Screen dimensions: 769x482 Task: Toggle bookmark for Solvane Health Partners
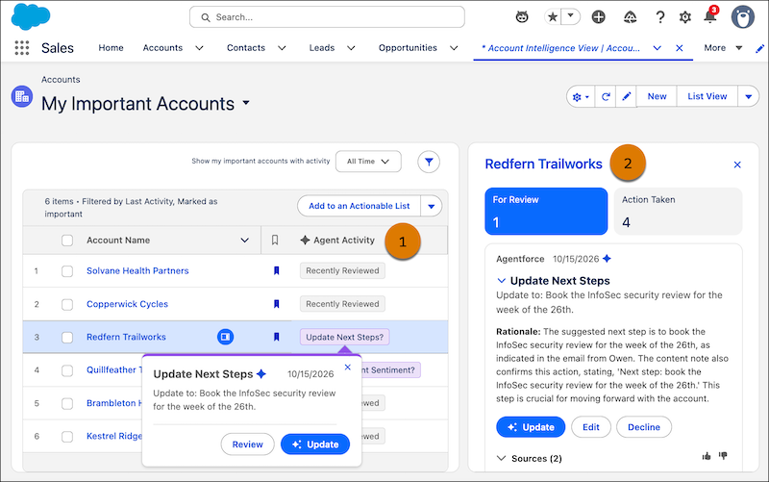[x=277, y=270]
